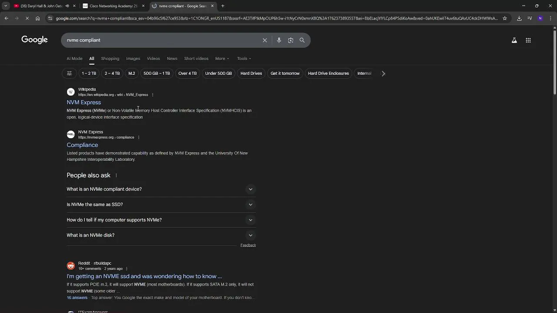
Task: Toggle the Hard Drive Enclosures chip
Action: [x=329, y=73]
